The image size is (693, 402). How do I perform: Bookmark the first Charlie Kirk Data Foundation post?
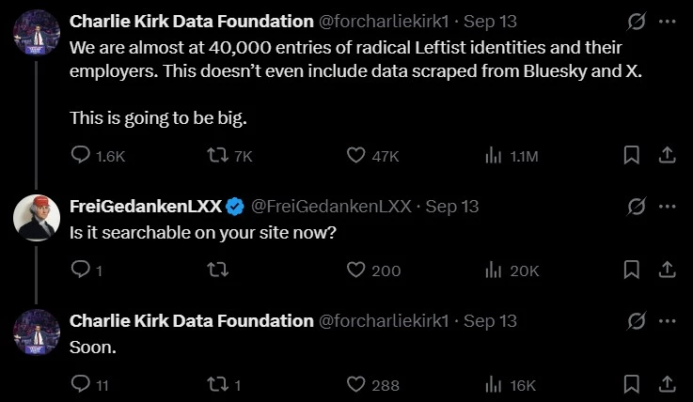632,155
